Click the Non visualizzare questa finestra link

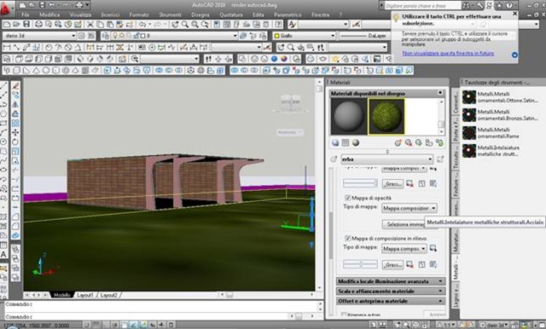(448, 53)
